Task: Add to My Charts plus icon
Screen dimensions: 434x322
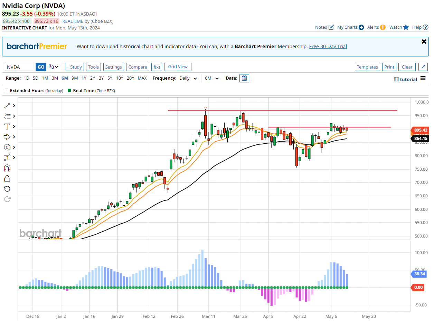Action: [361, 27]
